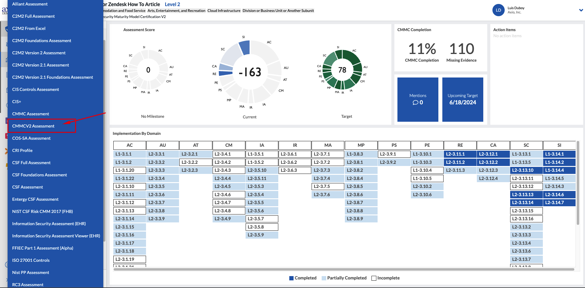Viewport: 585px width, 288px height.
Task: Open C2M2 Full Assessment from the menu
Action: [33, 16]
